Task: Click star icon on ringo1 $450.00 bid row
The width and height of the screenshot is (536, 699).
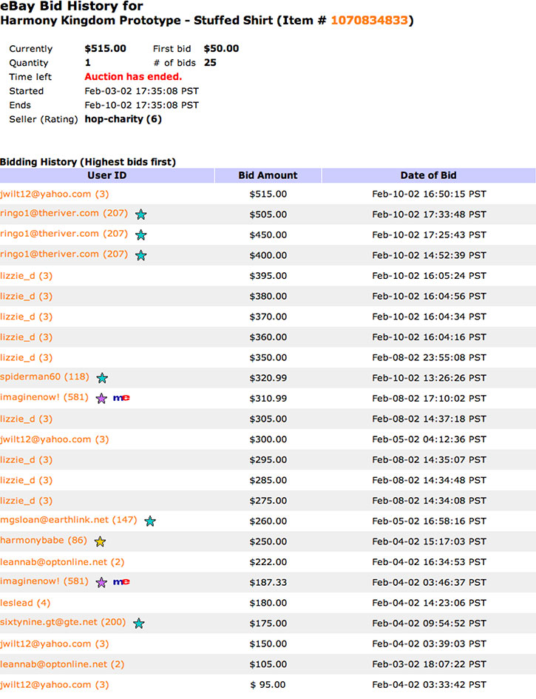Action: coord(140,235)
